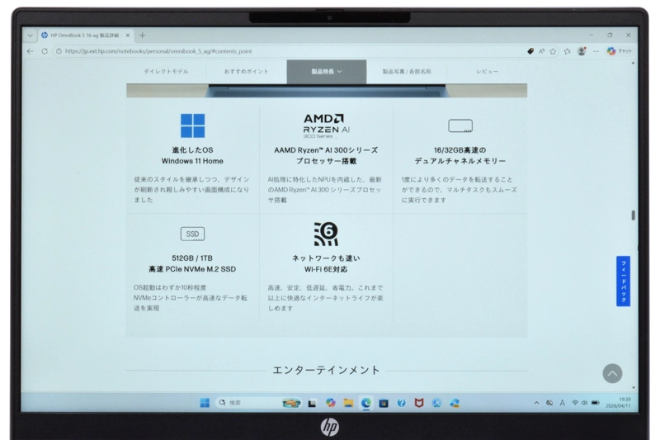Show hidden system tray icons

point(537,403)
